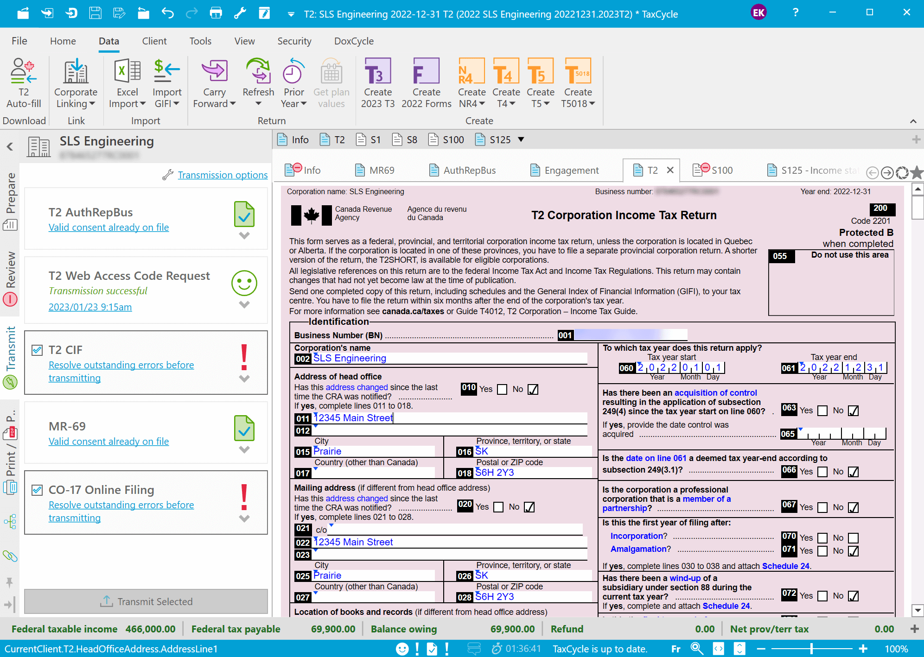Open the forms bar dropdown arrow after S125
Image resolution: width=924 pixels, height=657 pixels.
click(x=521, y=139)
